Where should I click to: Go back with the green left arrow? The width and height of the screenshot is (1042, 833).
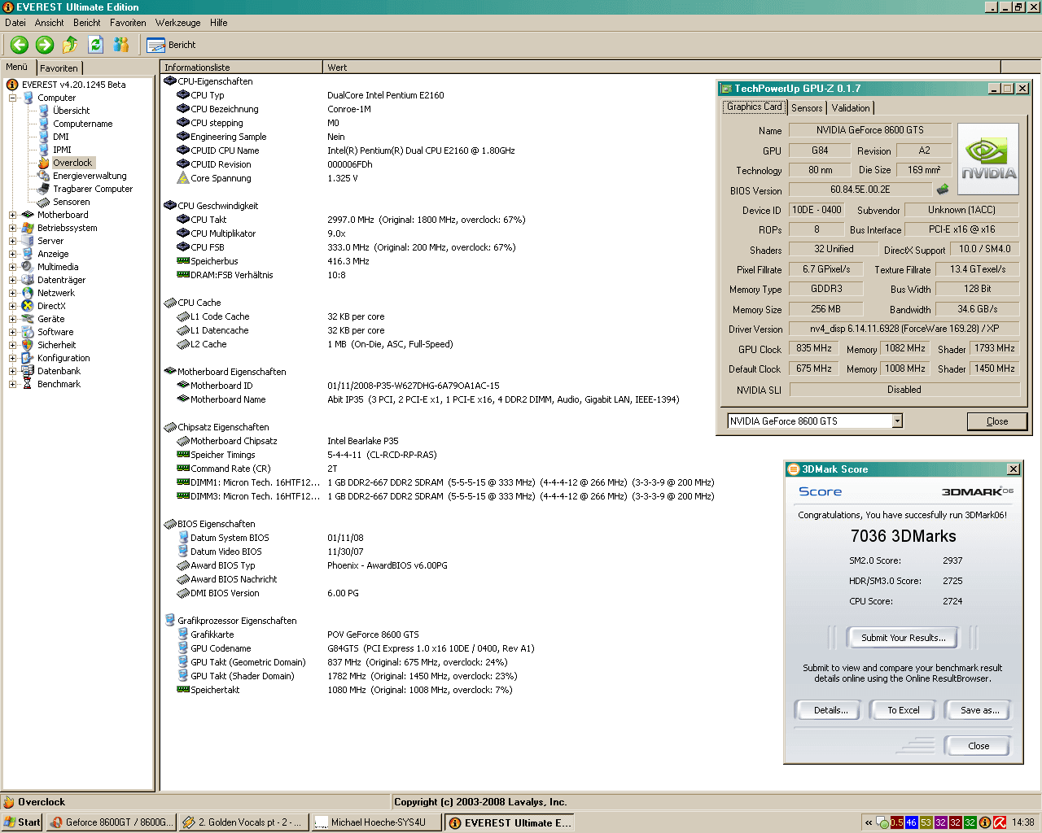(20, 45)
